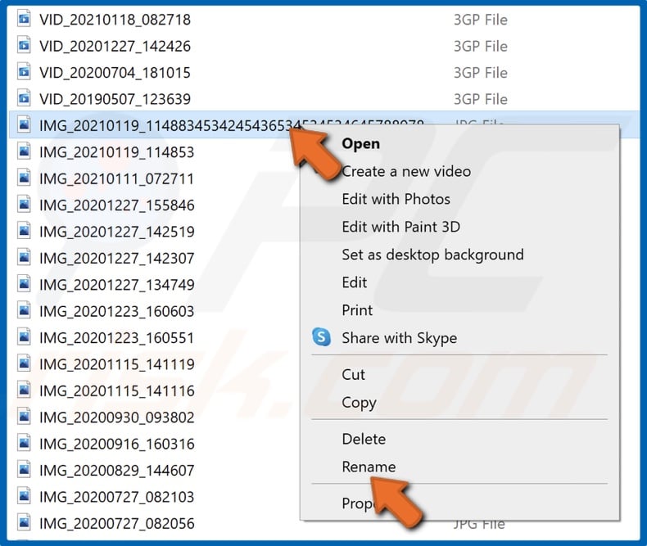Viewport: 647px width, 546px height.
Task: Click the image icon of IMG_20200727_082056
Action: [x=24, y=523]
